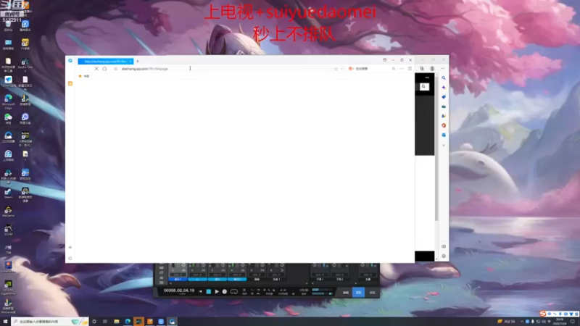Go to browser home page icon
Image resolution: width=580 pixels, height=326 pixels.
(x=104, y=69)
